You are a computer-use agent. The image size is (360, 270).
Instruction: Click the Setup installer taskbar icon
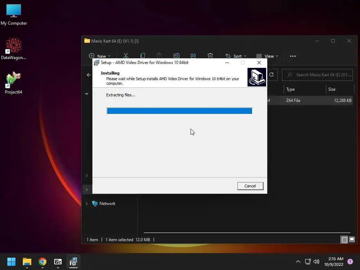[73, 262]
